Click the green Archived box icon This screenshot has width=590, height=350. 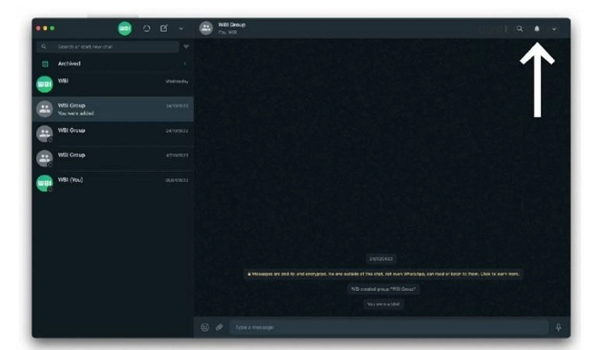pyautogui.click(x=45, y=64)
